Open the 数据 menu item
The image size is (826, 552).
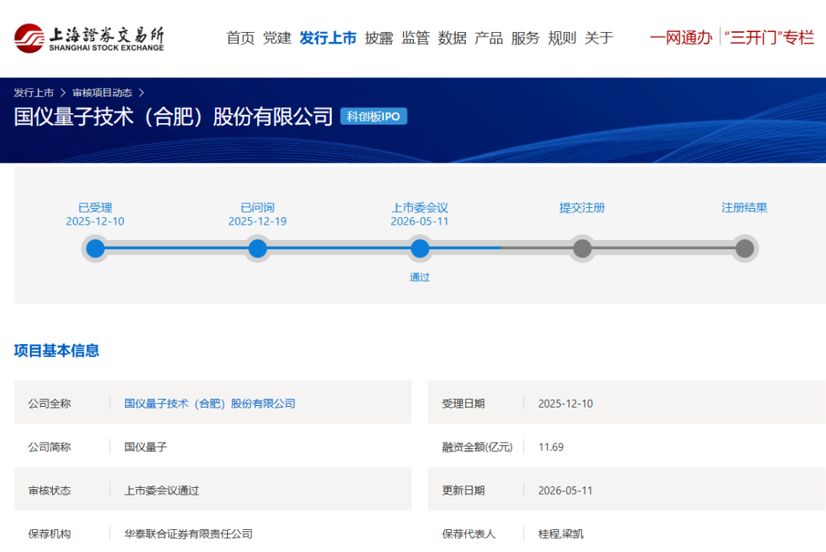[452, 38]
